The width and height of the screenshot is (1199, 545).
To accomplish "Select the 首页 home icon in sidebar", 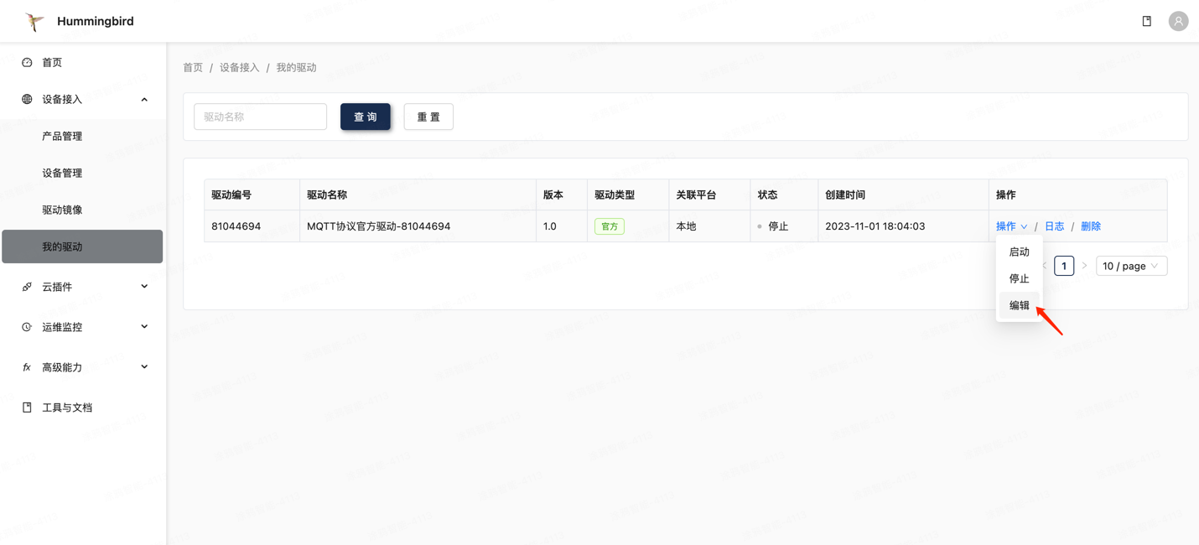I will click(x=25, y=61).
